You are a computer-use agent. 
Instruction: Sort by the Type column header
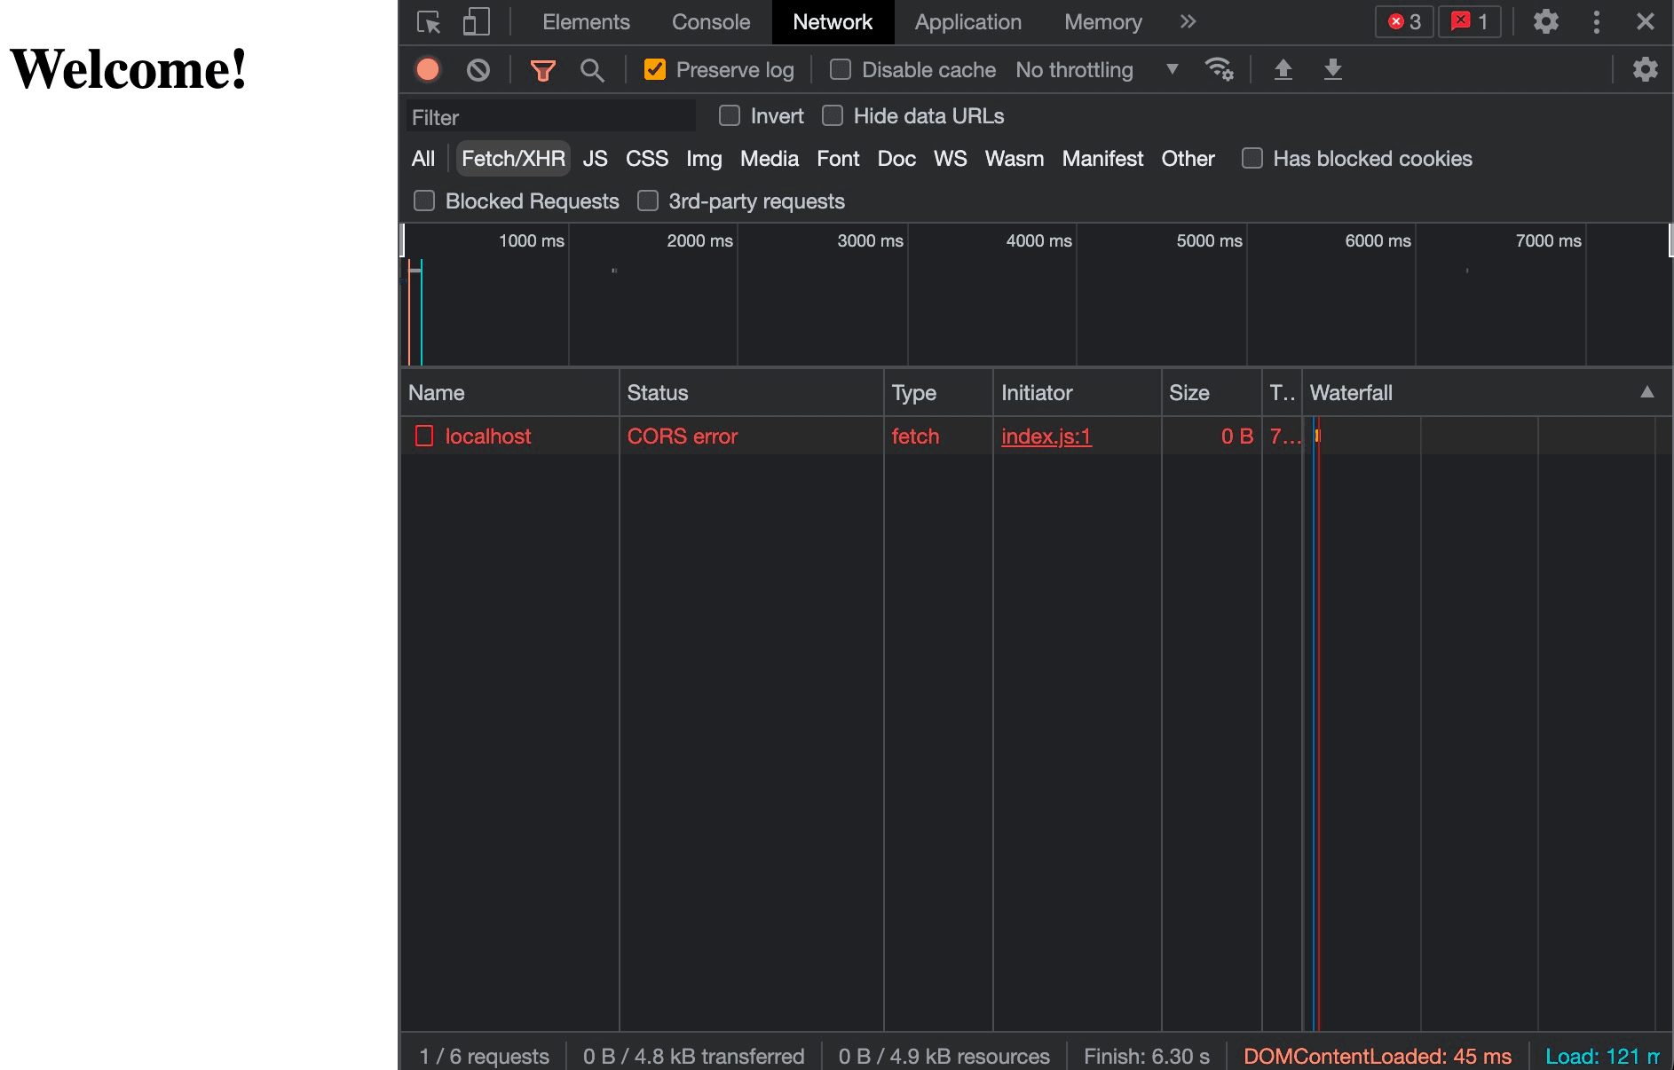(938, 392)
